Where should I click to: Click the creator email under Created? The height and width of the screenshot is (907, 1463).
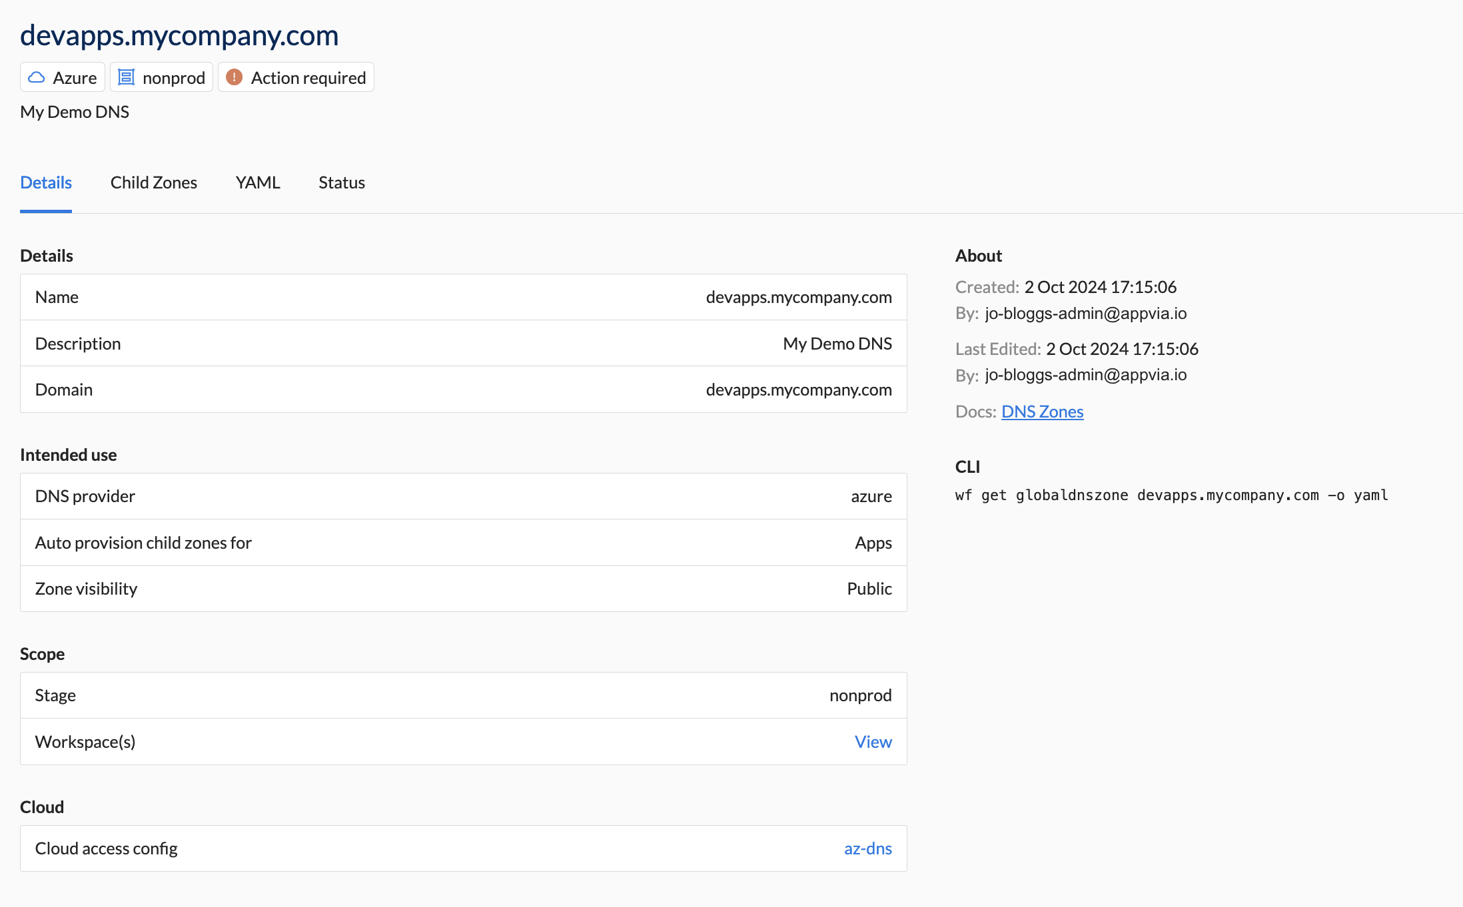[1086, 314]
